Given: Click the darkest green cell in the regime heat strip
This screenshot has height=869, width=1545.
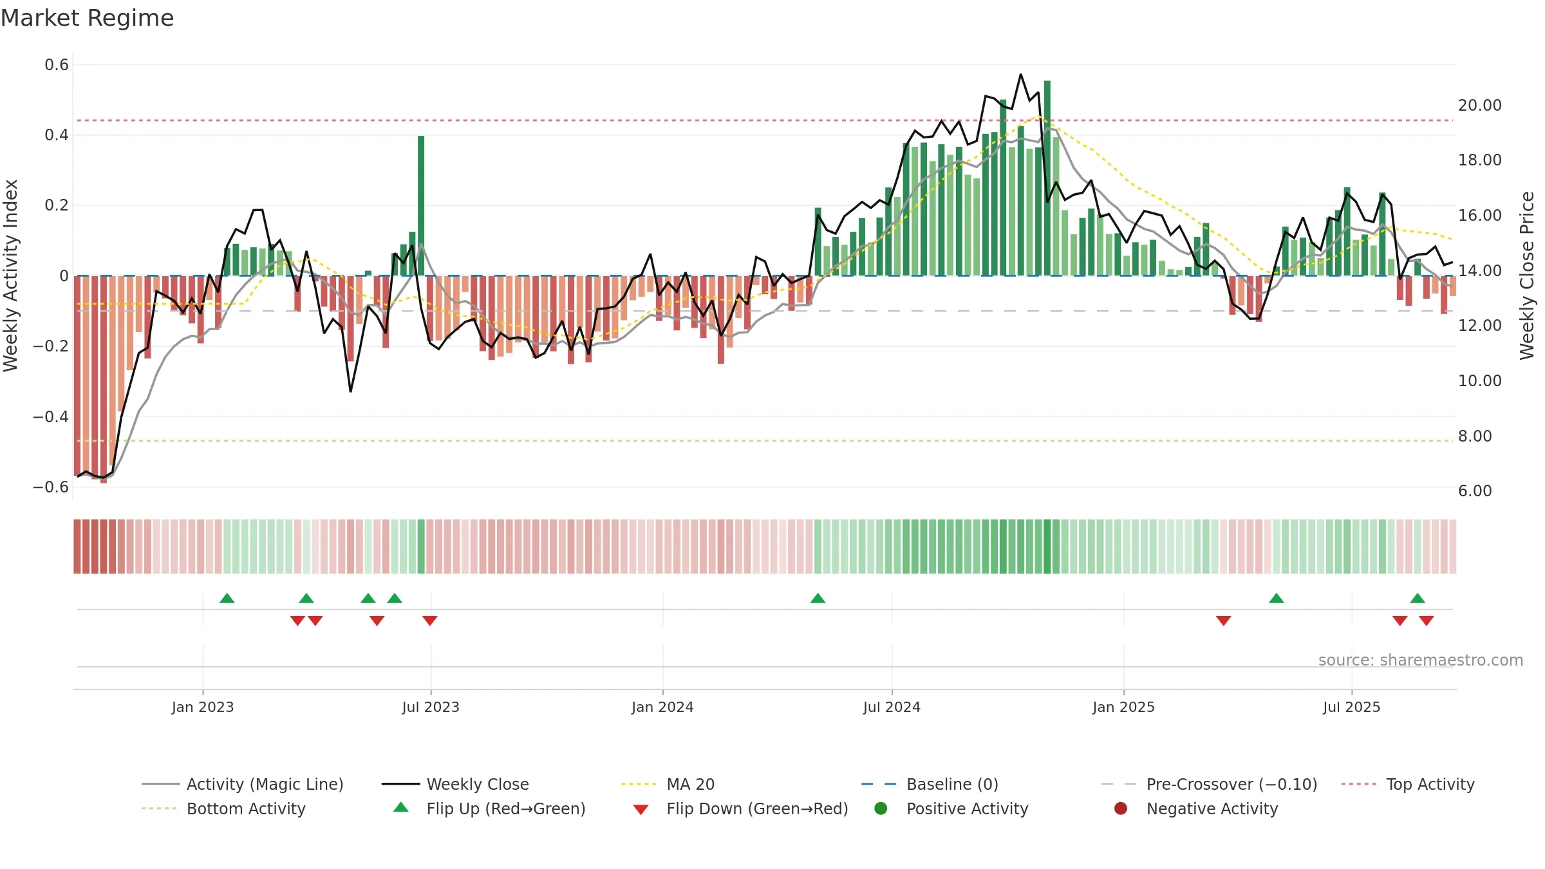Looking at the screenshot, I should [x=1047, y=547].
